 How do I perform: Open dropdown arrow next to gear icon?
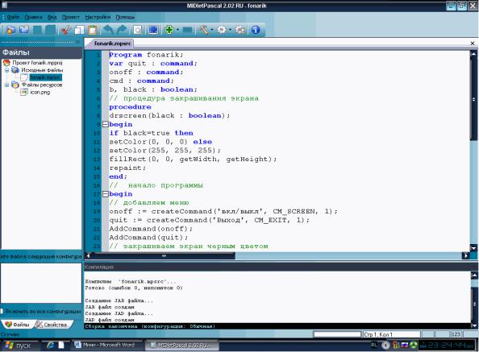(x=230, y=30)
